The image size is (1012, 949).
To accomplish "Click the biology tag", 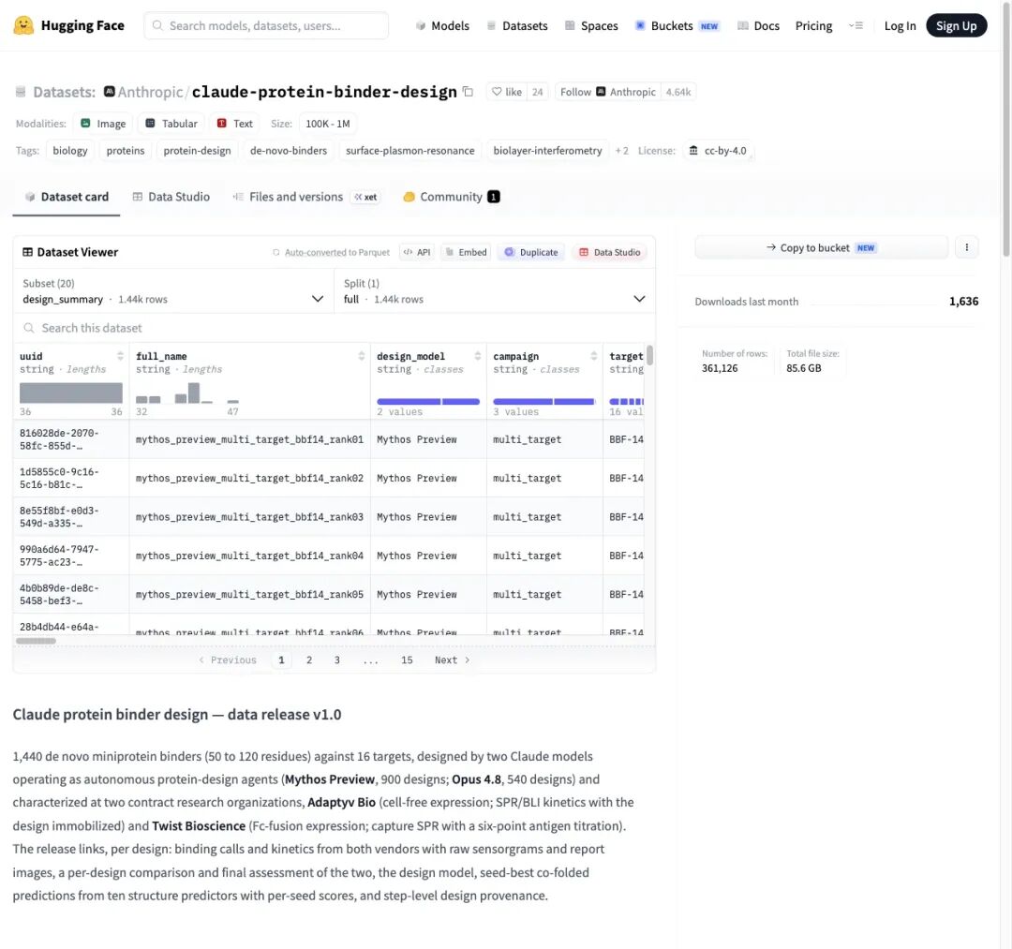I will tap(69, 150).
